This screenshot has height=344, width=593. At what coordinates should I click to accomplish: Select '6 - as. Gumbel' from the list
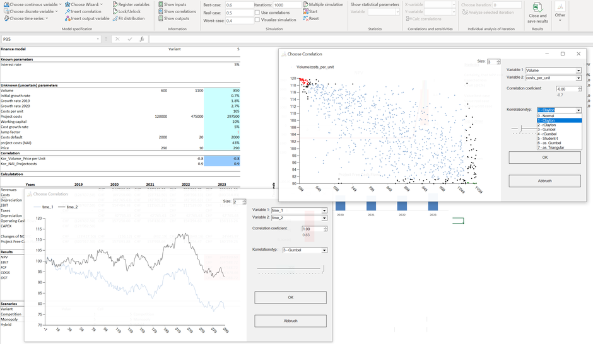point(560,143)
